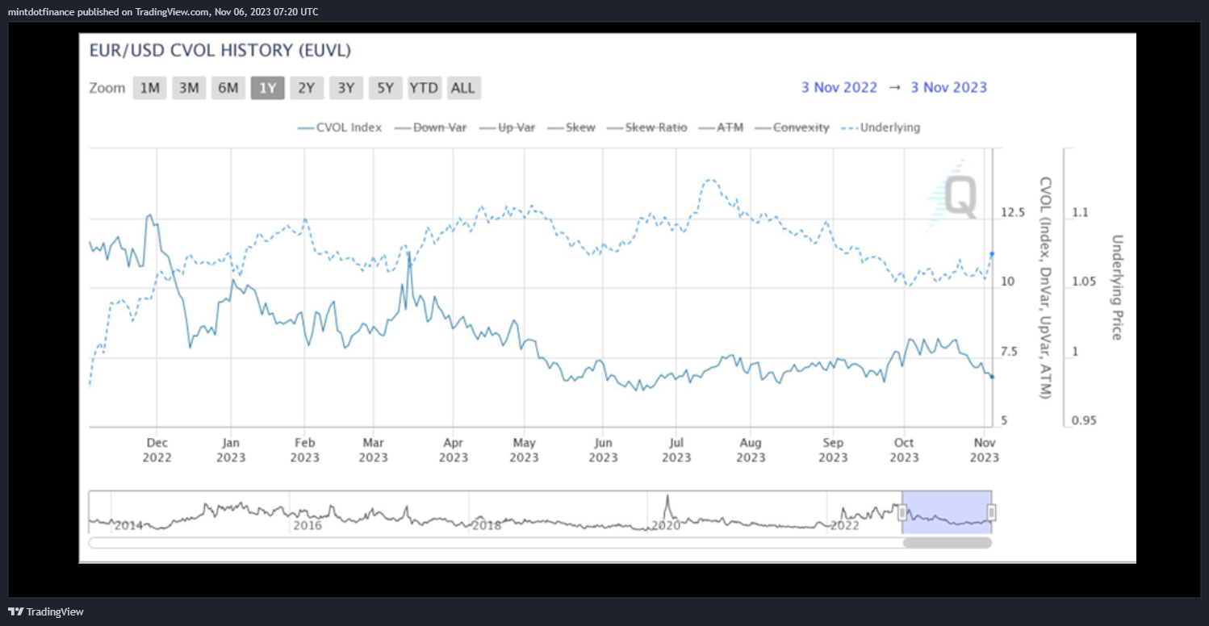This screenshot has width=1209, height=626.
Task: Select the 3Y zoom range button
Action: click(x=346, y=88)
